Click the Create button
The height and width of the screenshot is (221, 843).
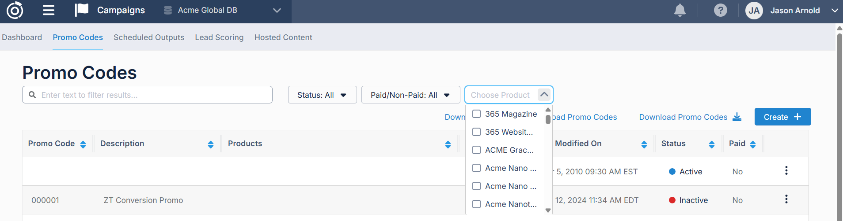click(x=782, y=117)
